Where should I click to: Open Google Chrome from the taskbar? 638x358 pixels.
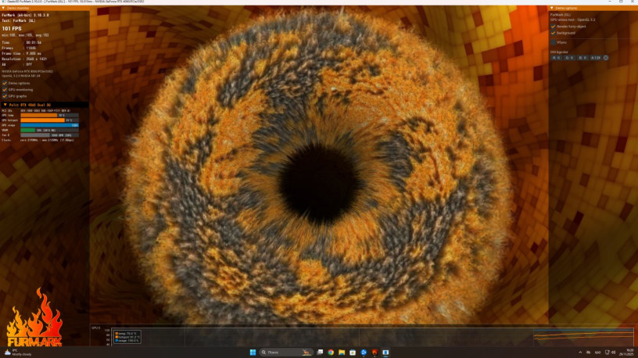click(x=331, y=352)
